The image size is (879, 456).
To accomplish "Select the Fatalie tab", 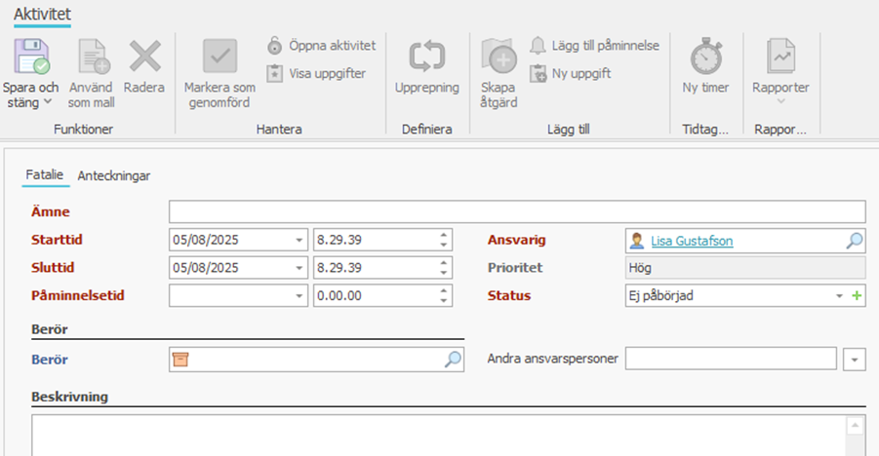I will point(45,174).
